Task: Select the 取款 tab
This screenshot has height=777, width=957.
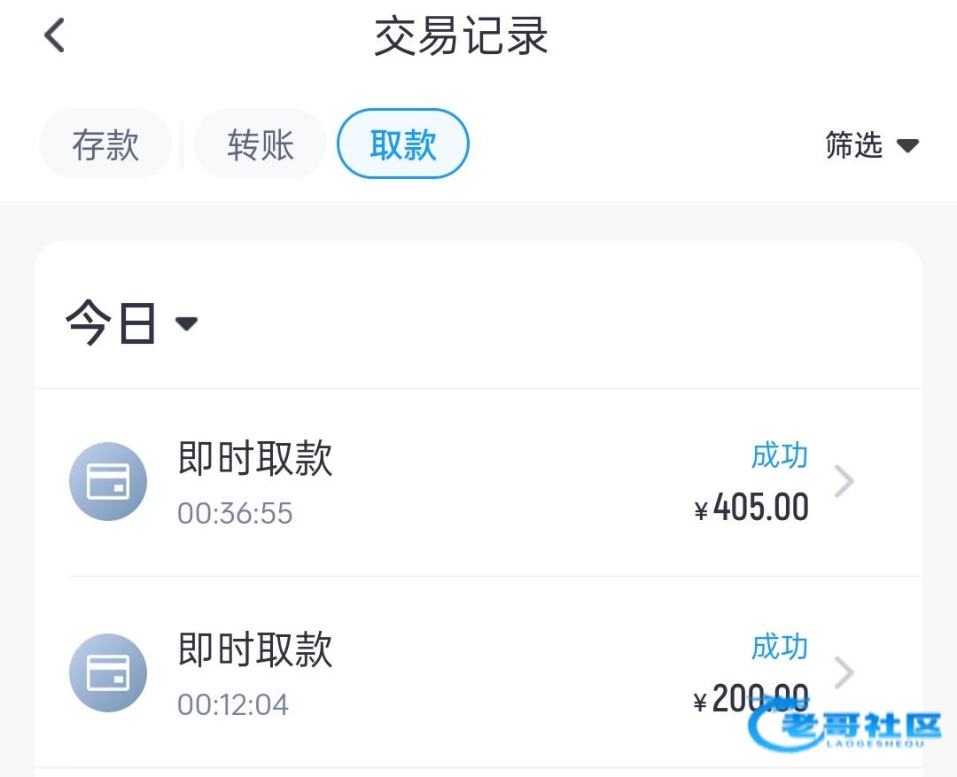Action: (403, 144)
